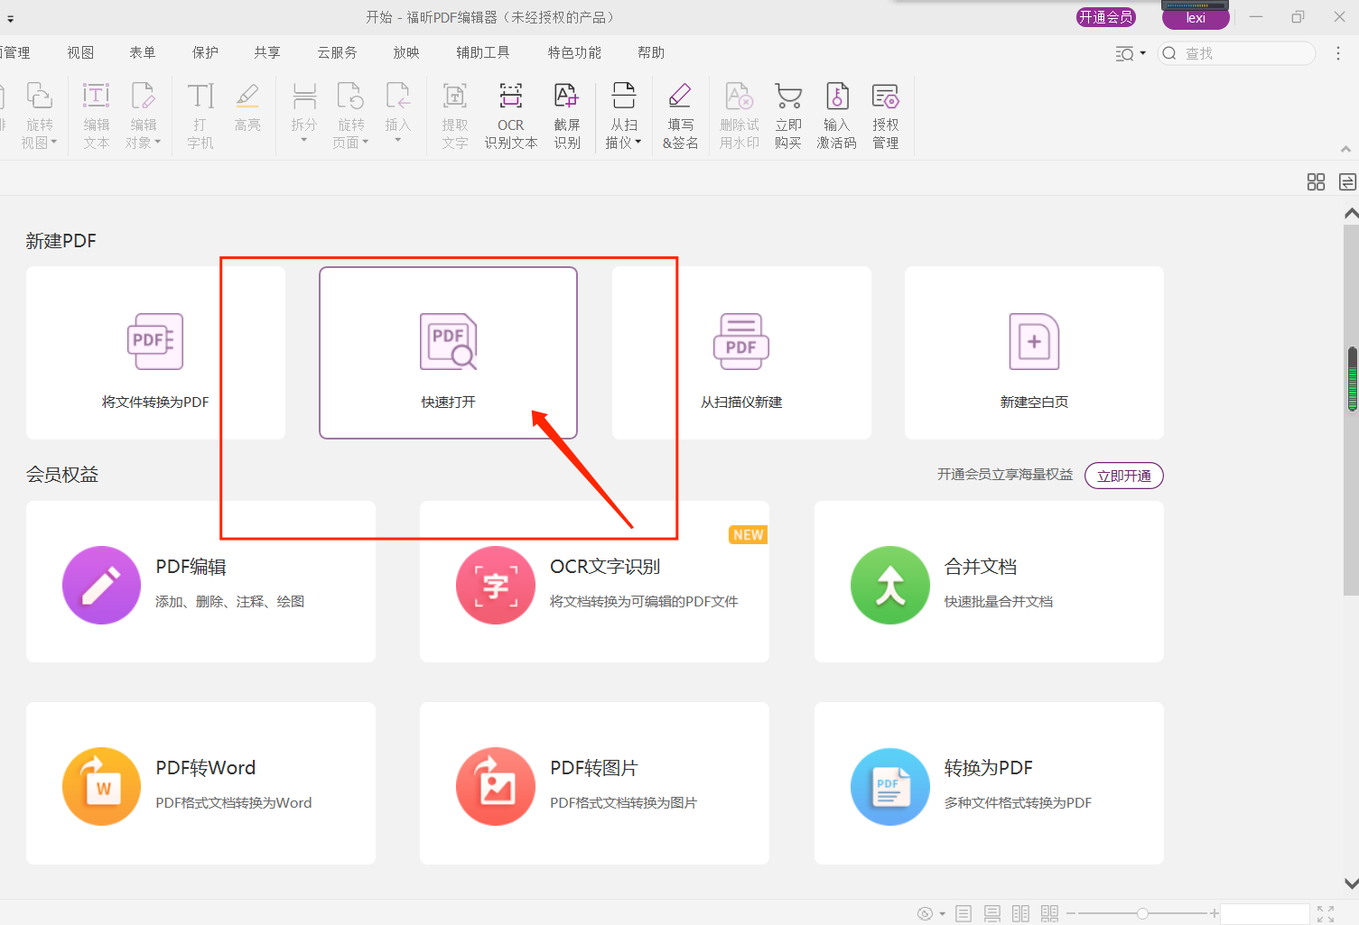Select the 高亮 highlighter tool
Image resolution: width=1359 pixels, height=925 pixels.
pyautogui.click(x=247, y=108)
